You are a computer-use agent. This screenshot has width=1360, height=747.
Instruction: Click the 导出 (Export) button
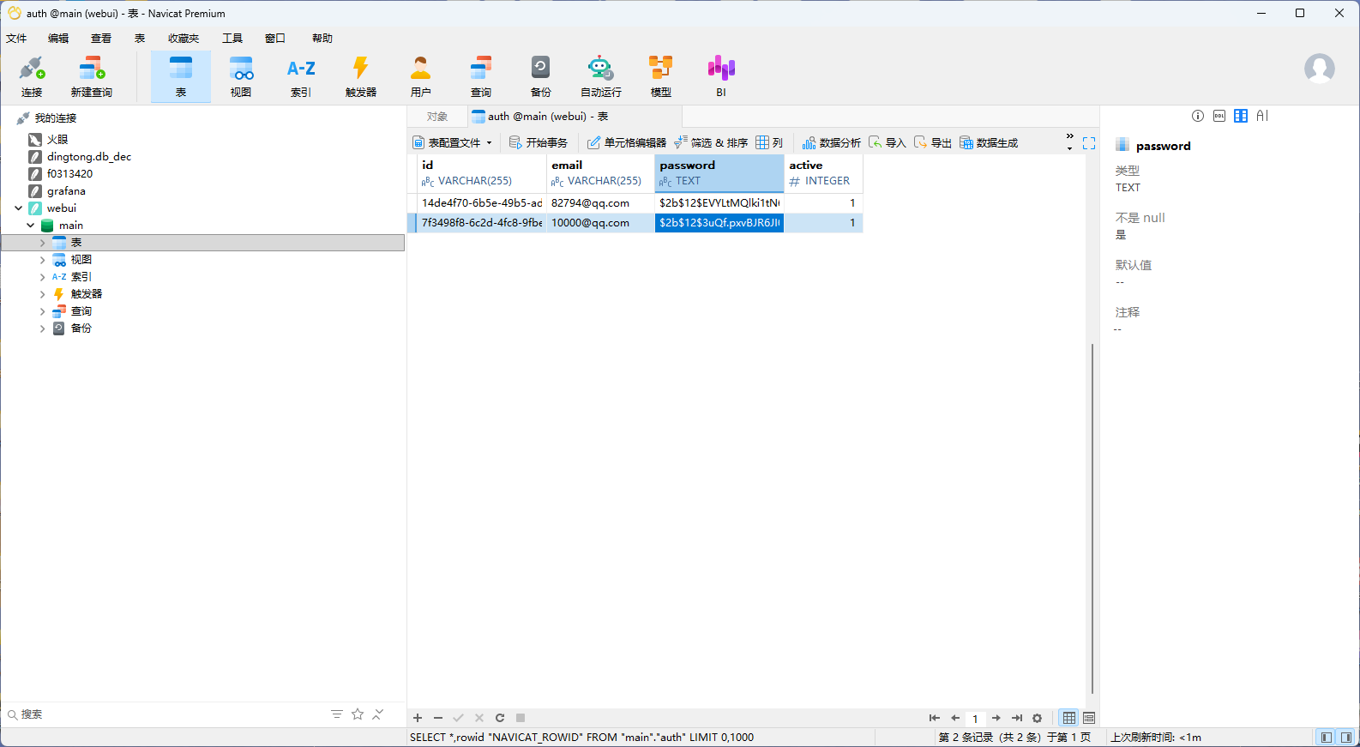pyautogui.click(x=932, y=143)
